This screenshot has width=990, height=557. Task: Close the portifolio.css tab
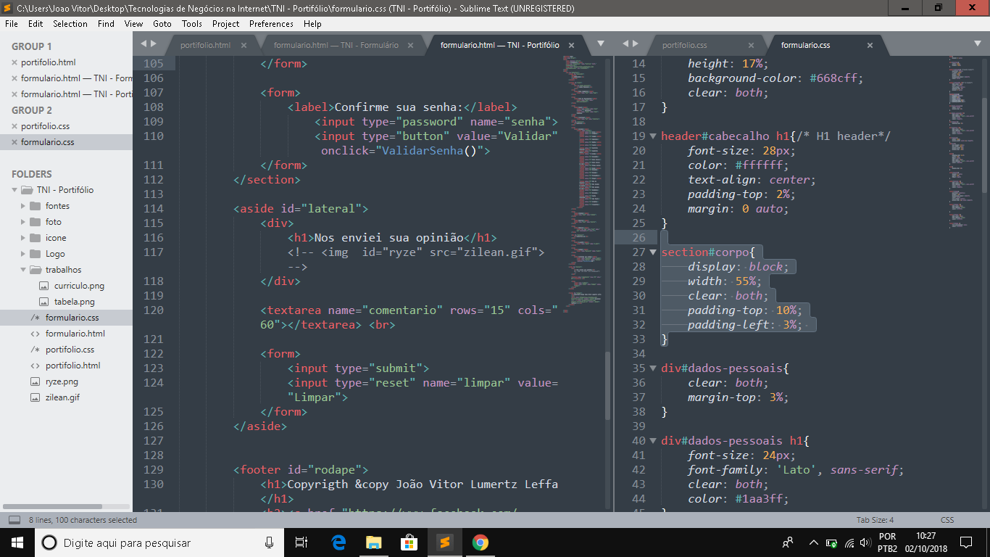tap(751, 45)
